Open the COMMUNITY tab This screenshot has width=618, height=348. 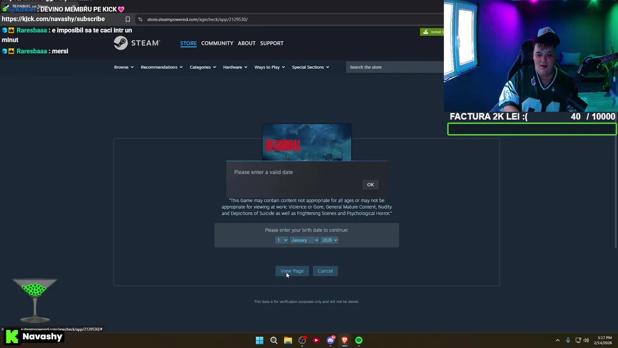(217, 43)
